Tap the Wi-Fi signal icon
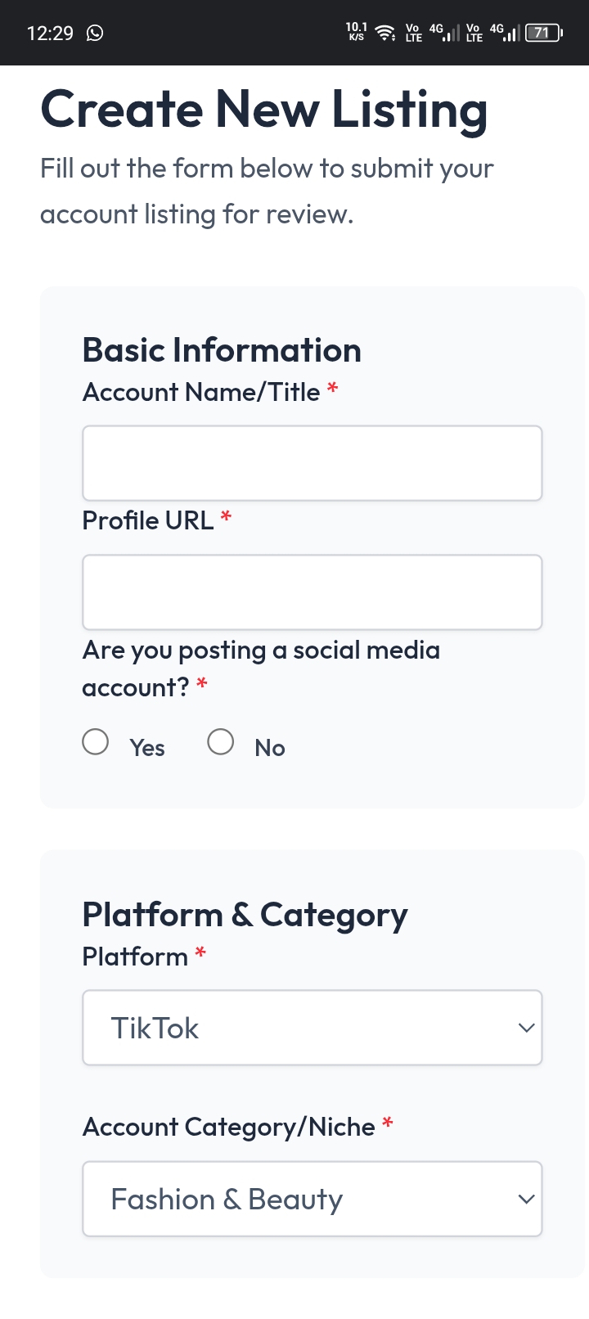Viewport: 589px width, 1319px height. pyautogui.click(x=384, y=33)
